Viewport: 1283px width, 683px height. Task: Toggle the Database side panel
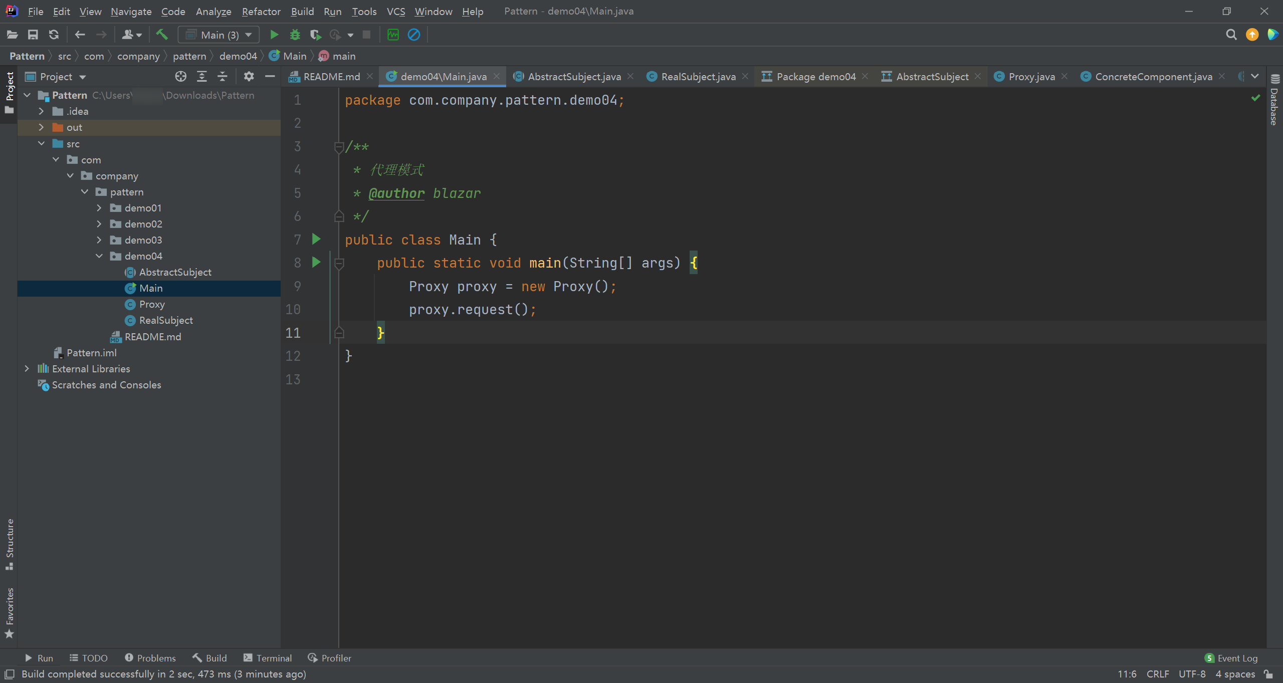[1274, 100]
